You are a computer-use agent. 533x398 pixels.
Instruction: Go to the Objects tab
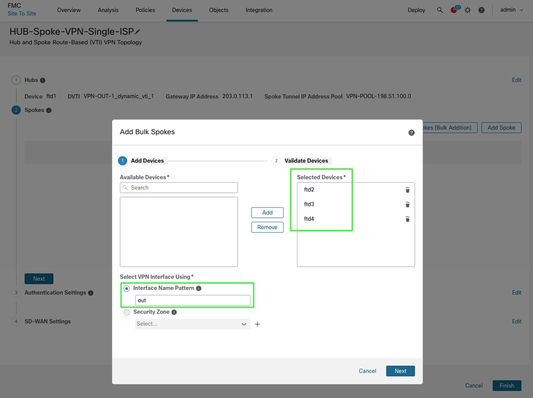pos(218,10)
